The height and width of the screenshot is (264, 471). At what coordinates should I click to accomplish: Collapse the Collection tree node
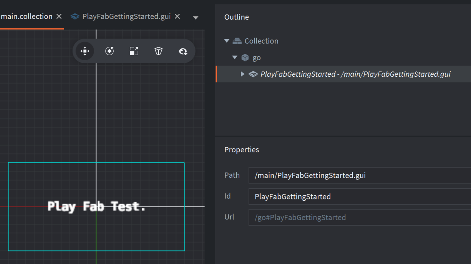pos(227,41)
